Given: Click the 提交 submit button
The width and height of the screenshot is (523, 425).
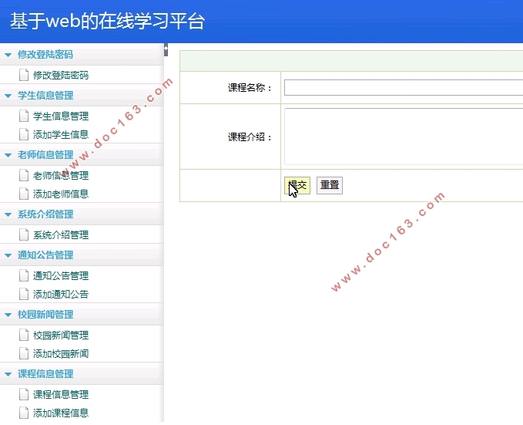Looking at the screenshot, I should pyautogui.click(x=297, y=185).
